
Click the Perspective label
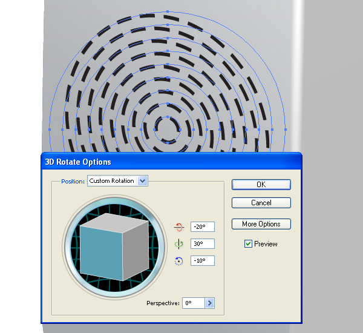point(163,303)
